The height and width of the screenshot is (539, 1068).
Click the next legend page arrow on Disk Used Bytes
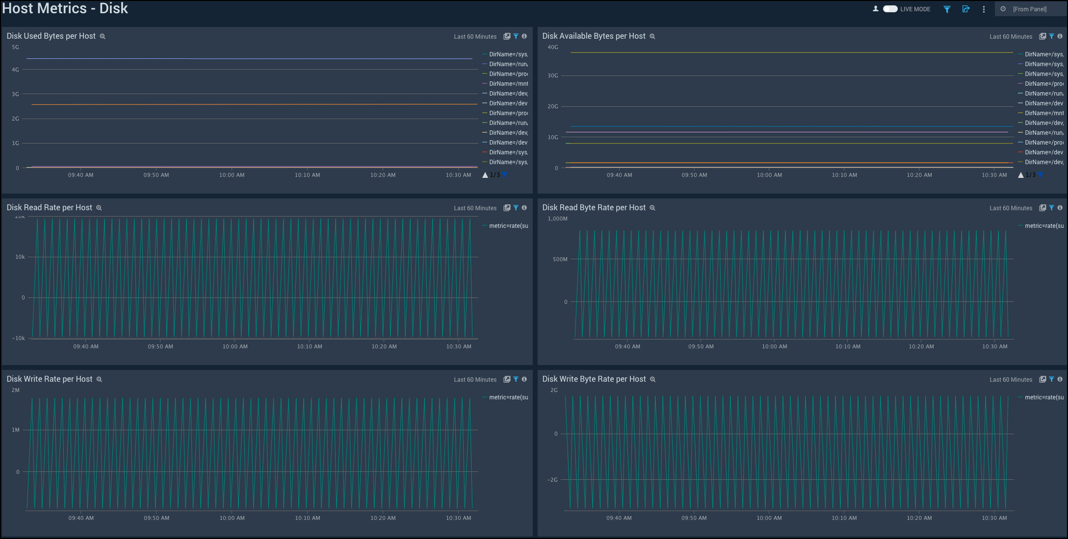tap(505, 174)
